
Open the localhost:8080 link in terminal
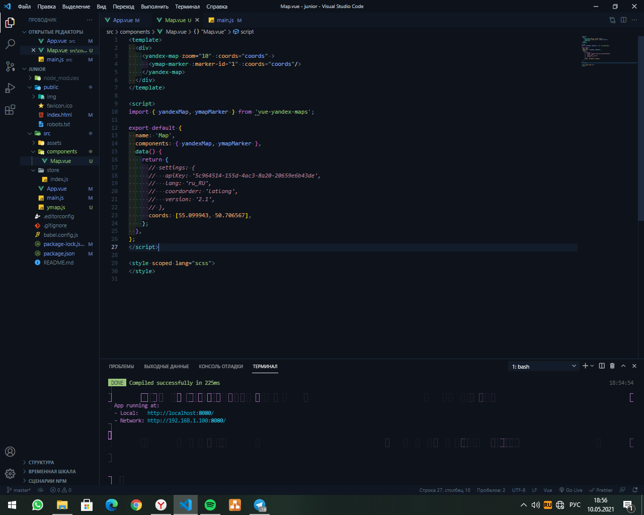point(181,413)
